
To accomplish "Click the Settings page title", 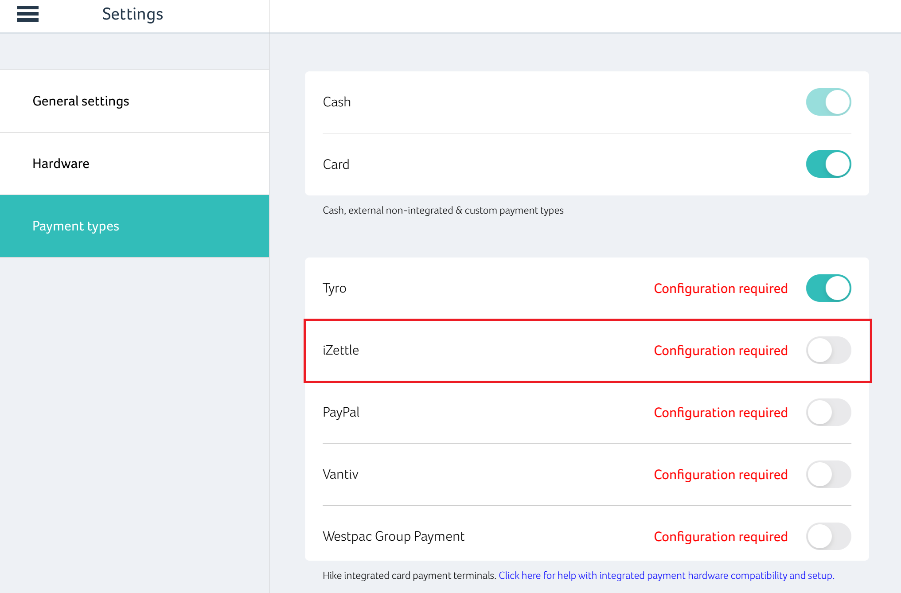I will click(133, 14).
